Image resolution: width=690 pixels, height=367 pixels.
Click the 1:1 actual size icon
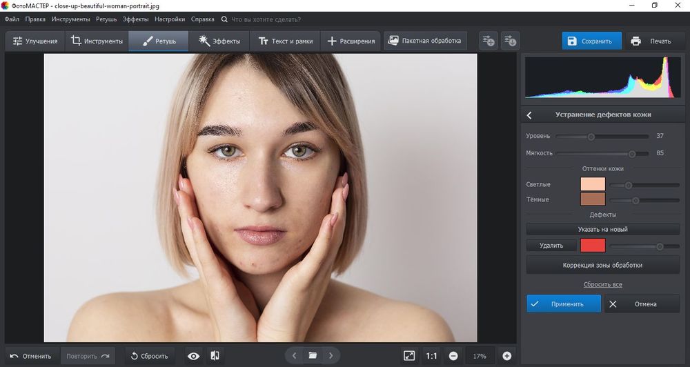(431, 356)
